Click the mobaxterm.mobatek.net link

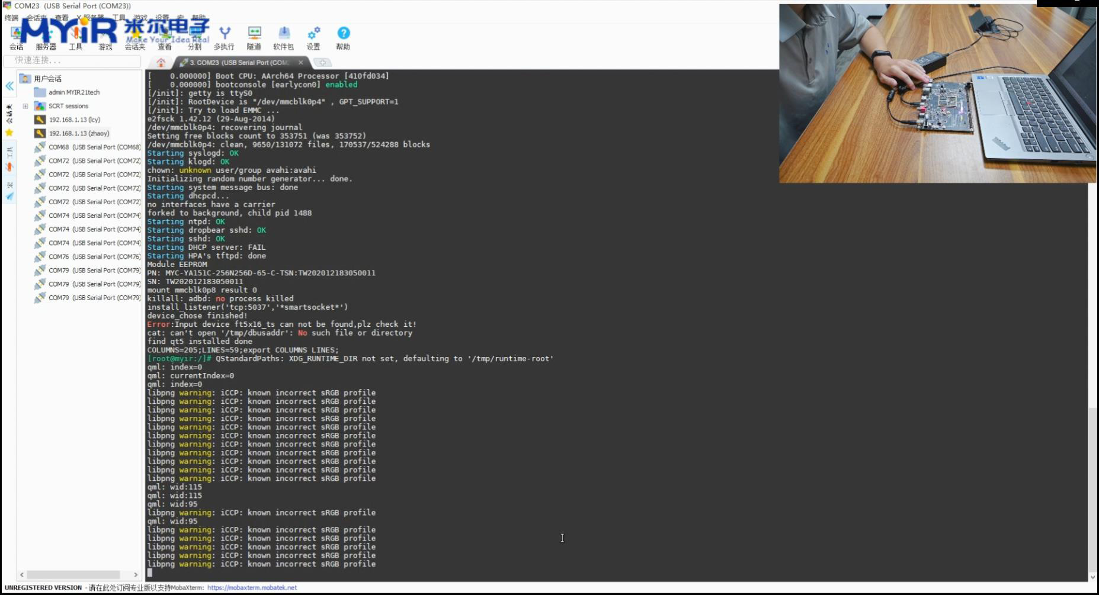tap(252, 588)
